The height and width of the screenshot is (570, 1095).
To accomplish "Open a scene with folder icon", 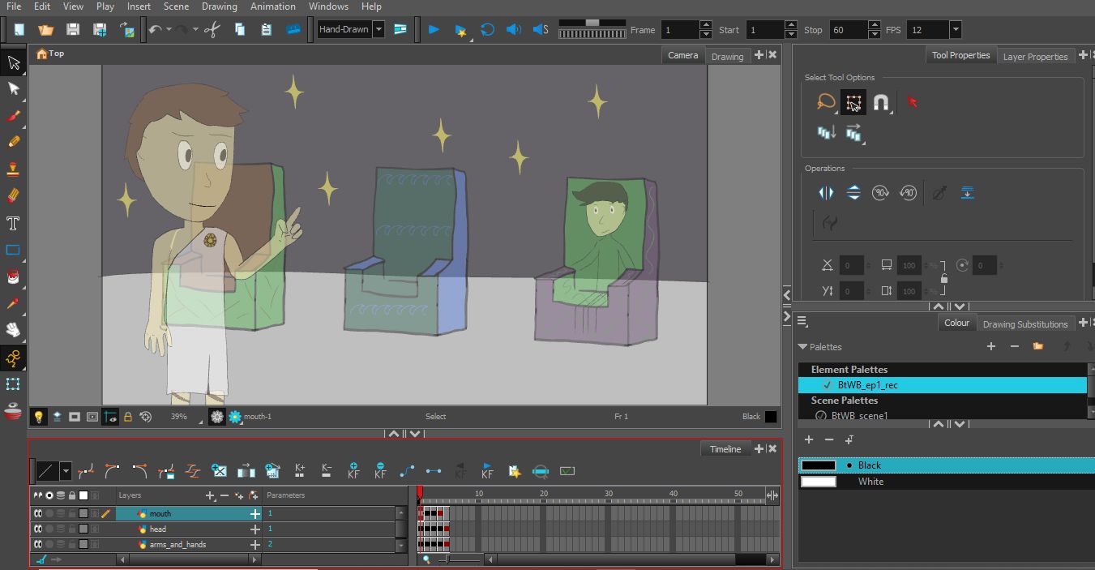I will click(46, 30).
